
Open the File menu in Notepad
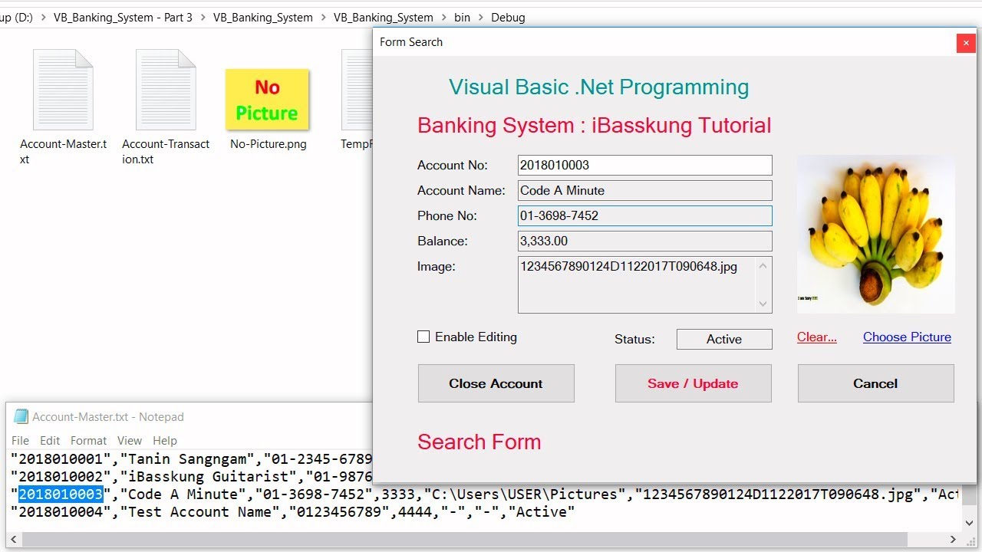(x=21, y=440)
